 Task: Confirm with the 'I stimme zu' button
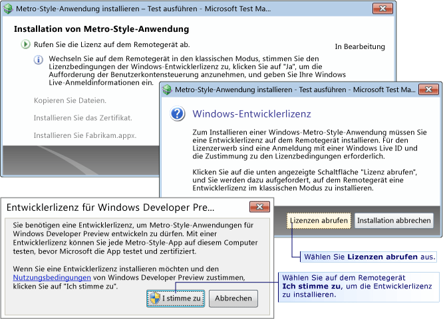[x=176, y=298]
